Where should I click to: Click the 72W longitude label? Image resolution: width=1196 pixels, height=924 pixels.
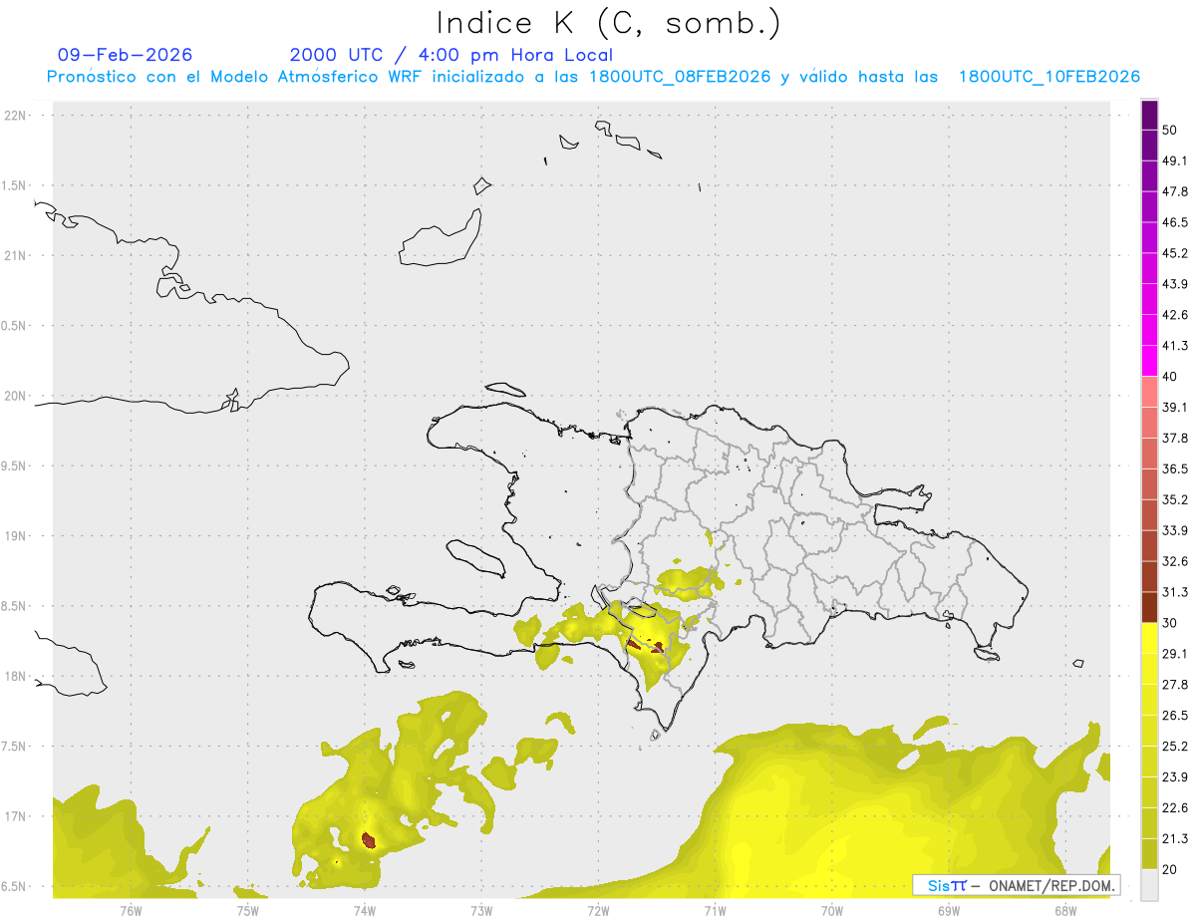point(598,910)
